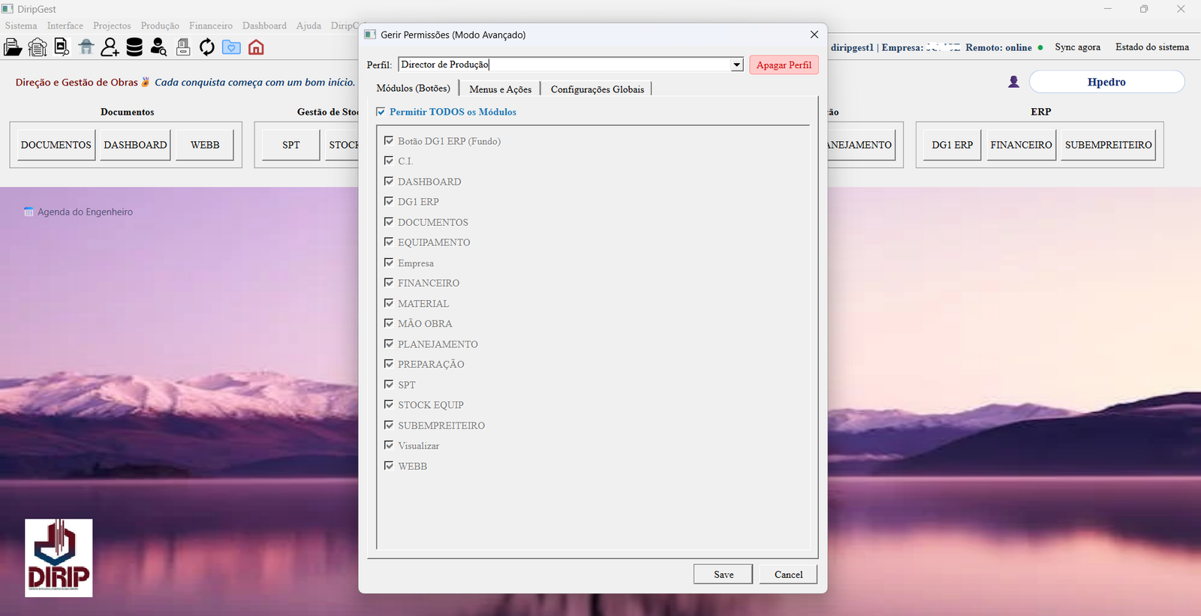Viewport: 1201px width, 616px height.
Task: Click the purple user avatar icon
Action: point(1013,82)
